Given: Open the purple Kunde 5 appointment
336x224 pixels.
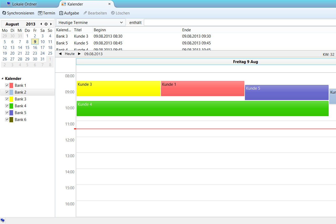Looking at the screenshot, I should tap(287, 93).
